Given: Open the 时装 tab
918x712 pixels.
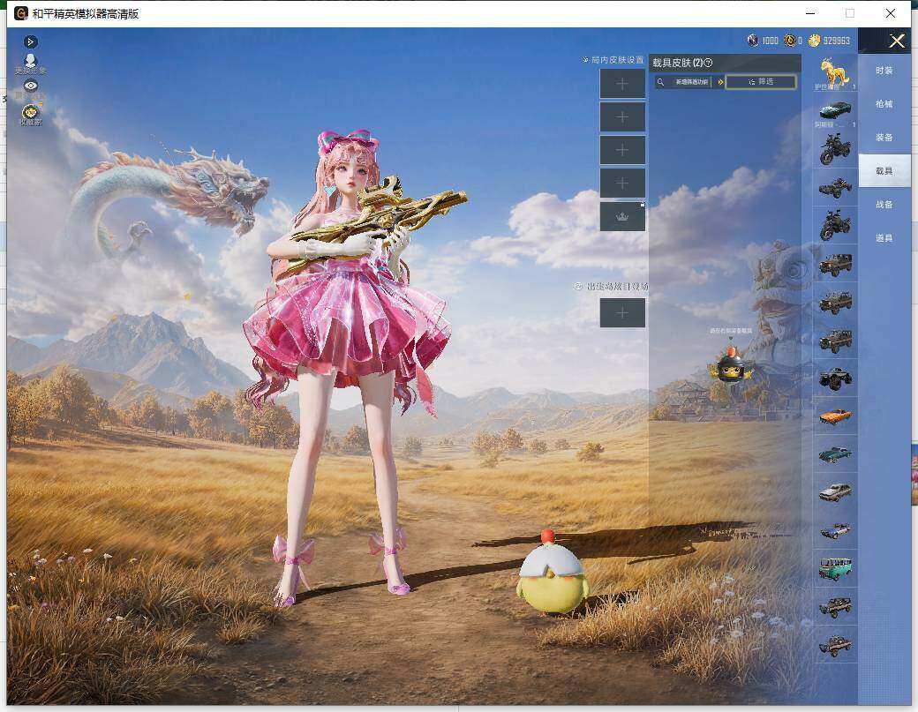Looking at the screenshot, I should click(x=884, y=71).
